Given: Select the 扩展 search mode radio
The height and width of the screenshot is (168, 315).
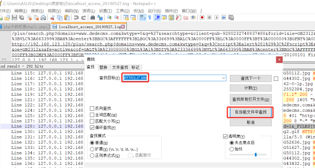Looking at the screenshot, I should point(92,149).
